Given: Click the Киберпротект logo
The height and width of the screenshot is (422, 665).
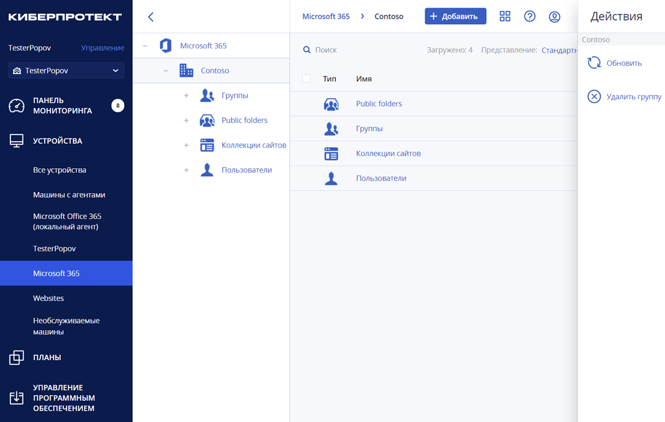Looking at the screenshot, I should (x=65, y=17).
